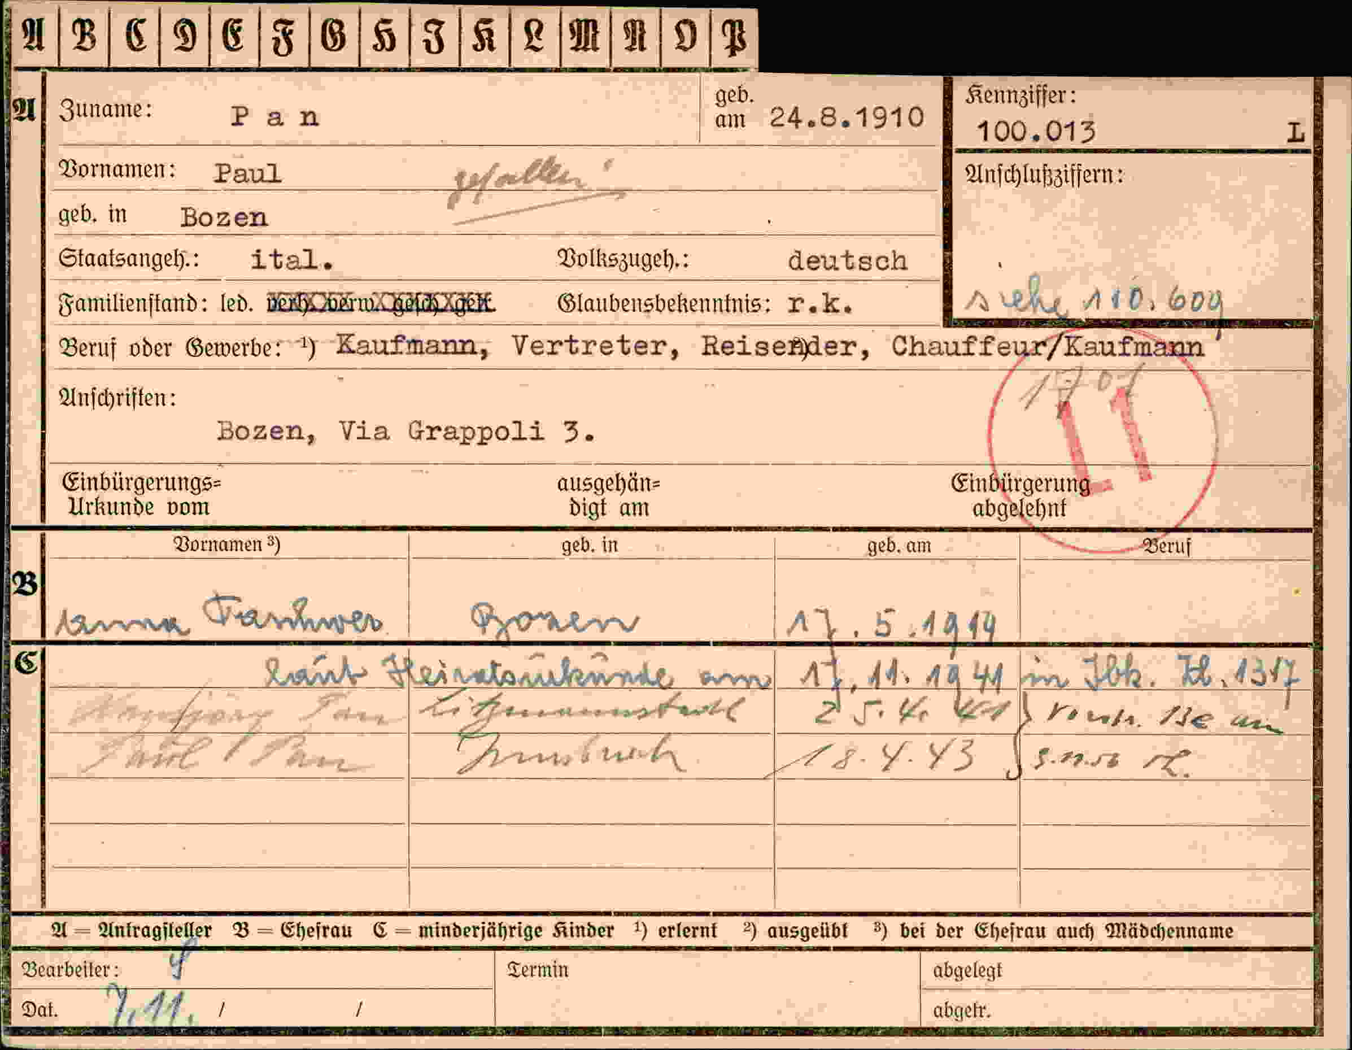Select the Fraktur letter L index tab
This screenshot has height=1050, width=1352.
pyautogui.click(x=535, y=36)
